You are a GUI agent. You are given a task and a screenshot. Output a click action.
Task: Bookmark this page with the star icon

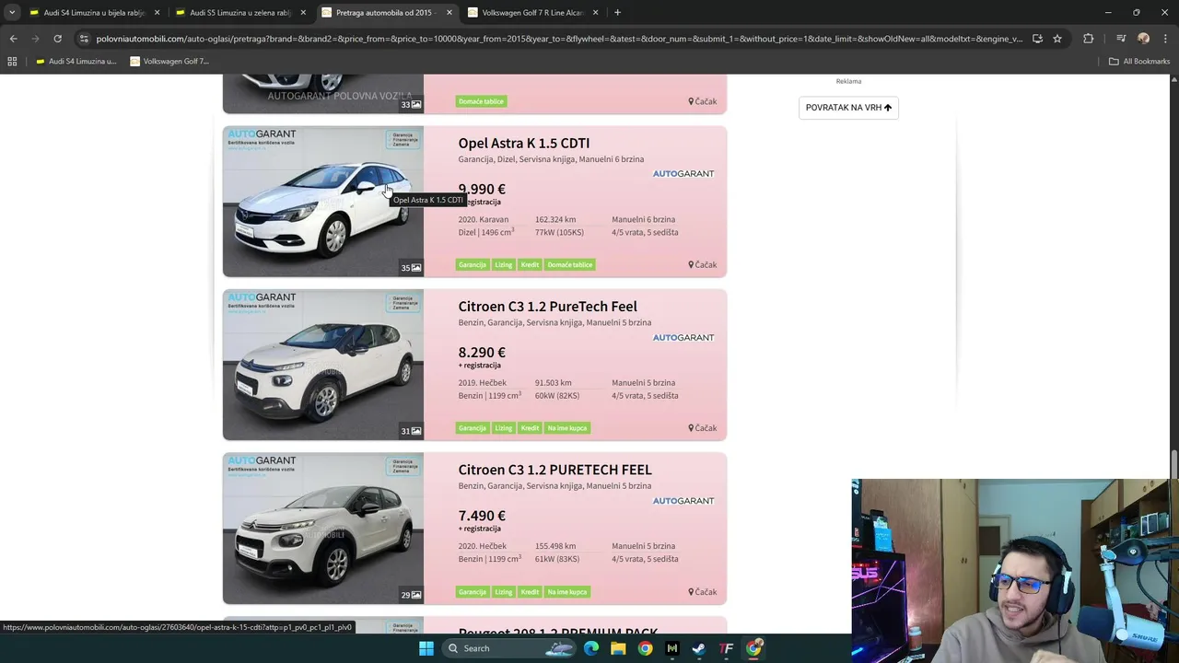1057,39
